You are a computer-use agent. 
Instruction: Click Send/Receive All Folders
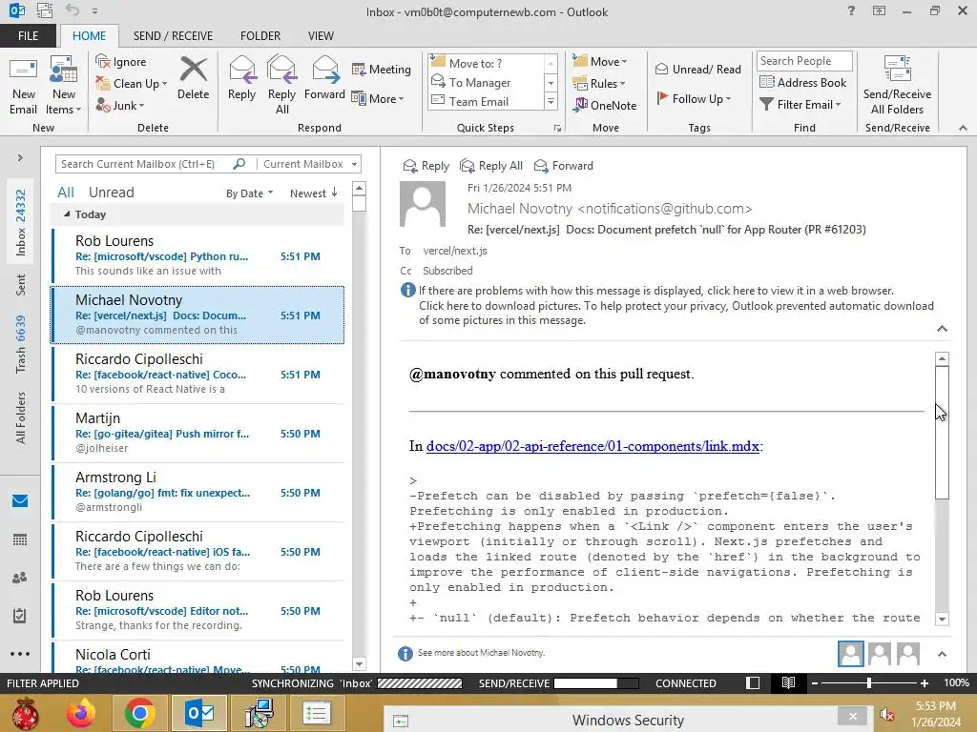(x=897, y=87)
